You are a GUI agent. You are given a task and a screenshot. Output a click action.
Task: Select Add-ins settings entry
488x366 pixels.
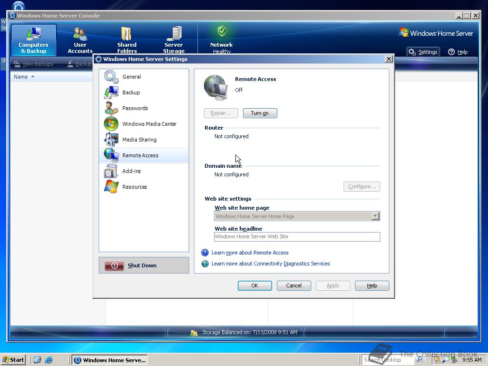[144, 171]
